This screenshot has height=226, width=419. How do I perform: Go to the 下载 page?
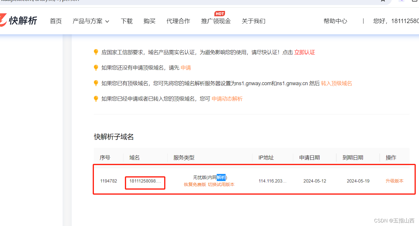tap(127, 21)
